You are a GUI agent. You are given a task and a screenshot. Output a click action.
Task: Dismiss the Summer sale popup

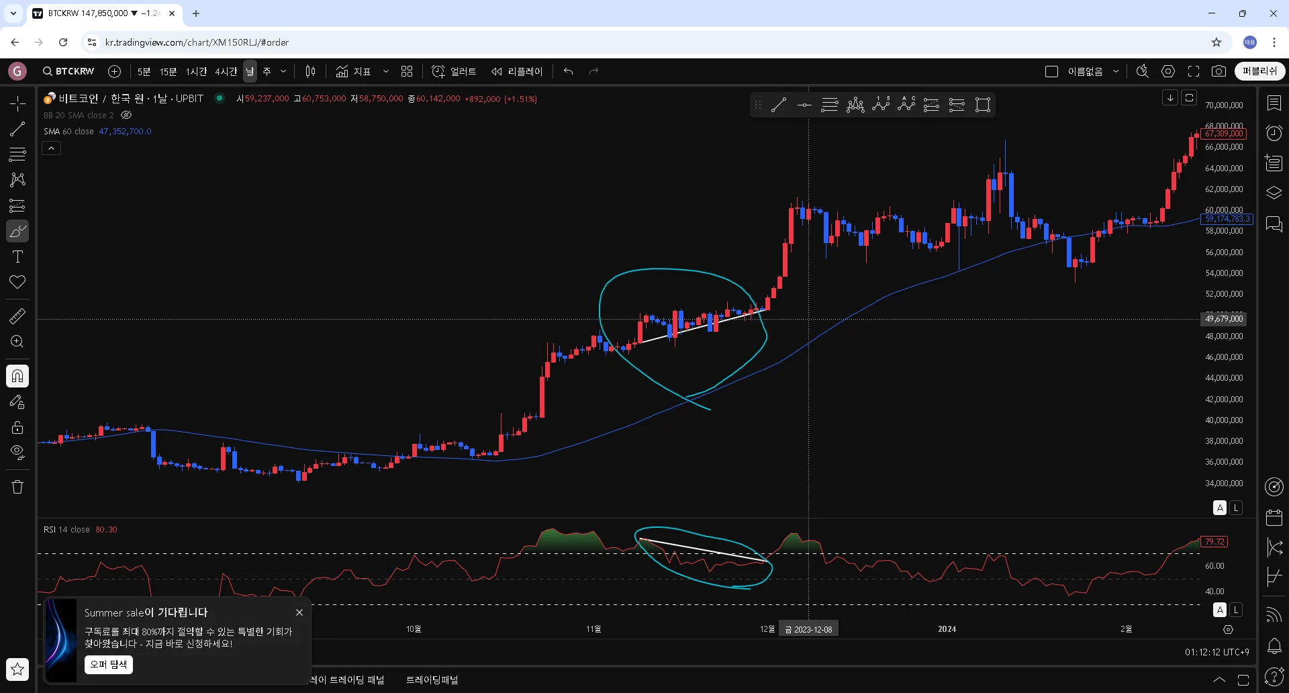coord(299,612)
